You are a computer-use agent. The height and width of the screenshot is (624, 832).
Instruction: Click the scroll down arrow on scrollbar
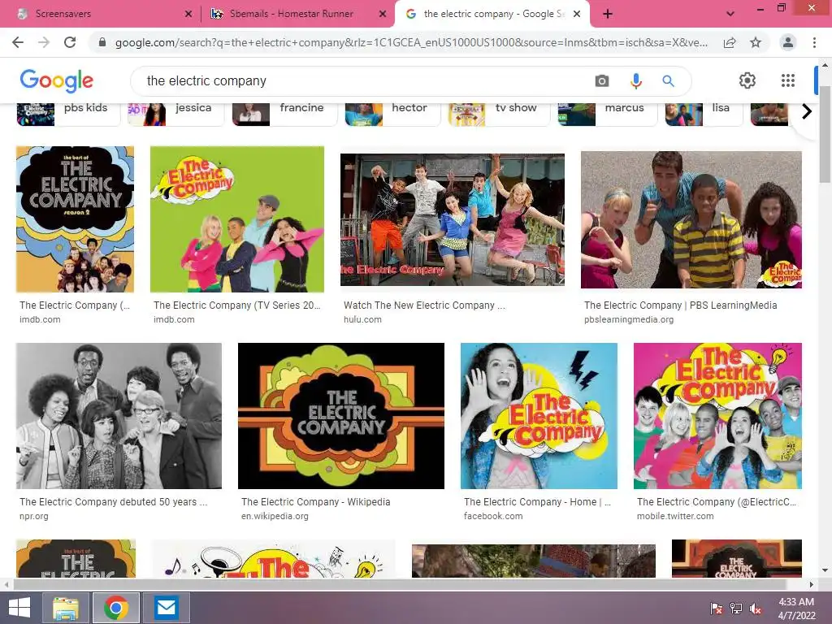(x=825, y=571)
